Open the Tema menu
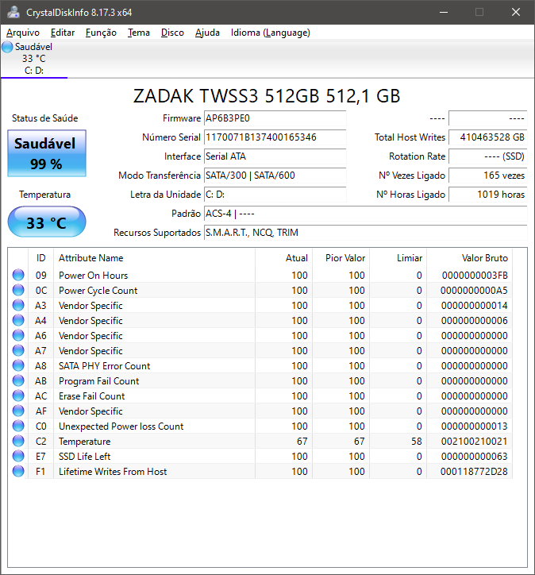Image resolution: width=535 pixels, height=575 pixels. 139,33
